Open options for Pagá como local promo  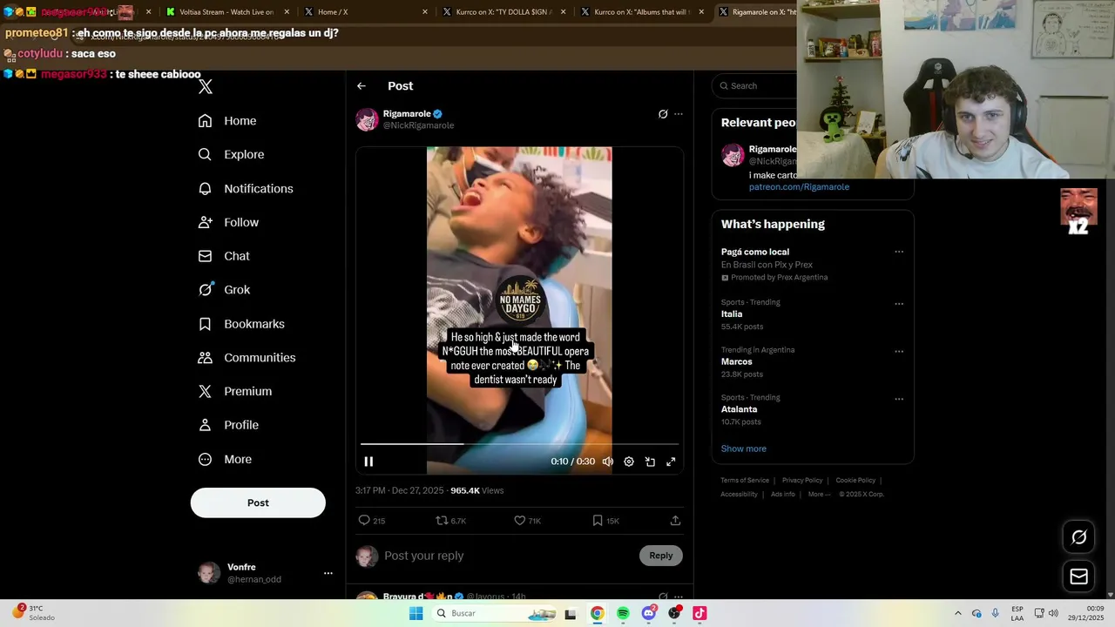899,253
